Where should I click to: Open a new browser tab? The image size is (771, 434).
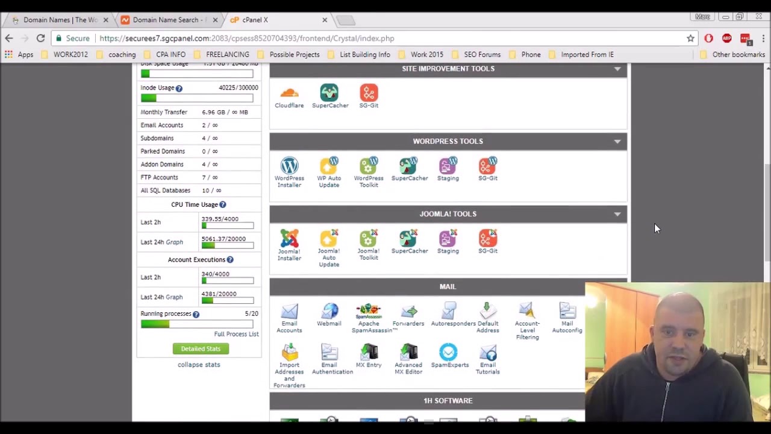coord(346,20)
